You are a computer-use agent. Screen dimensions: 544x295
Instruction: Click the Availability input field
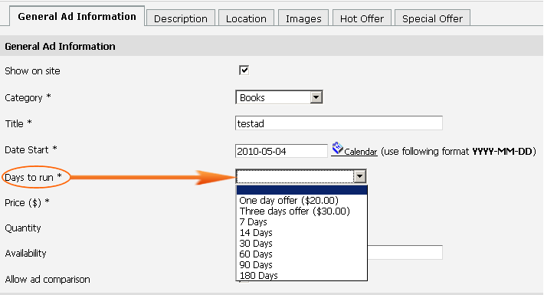(x=405, y=252)
